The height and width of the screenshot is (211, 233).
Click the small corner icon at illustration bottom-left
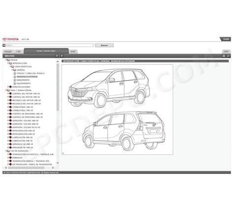(x=63, y=154)
